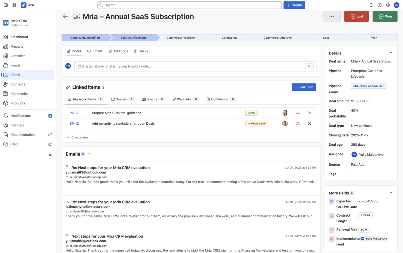Click the assignee avatar on the SP-12 row

pyautogui.click(x=285, y=124)
